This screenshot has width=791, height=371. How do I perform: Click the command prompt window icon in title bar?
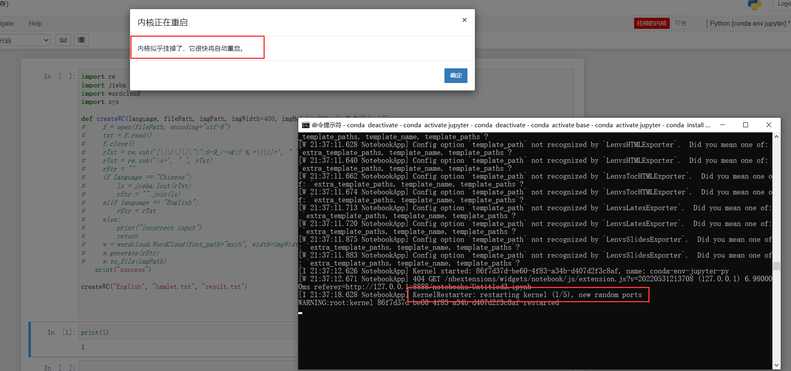[305, 125]
